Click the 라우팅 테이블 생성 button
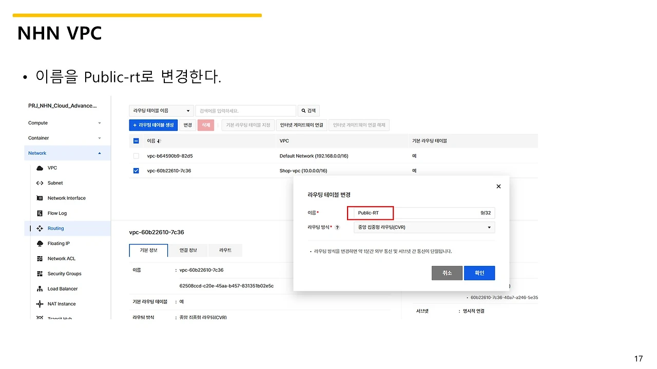 click(153, 125)
